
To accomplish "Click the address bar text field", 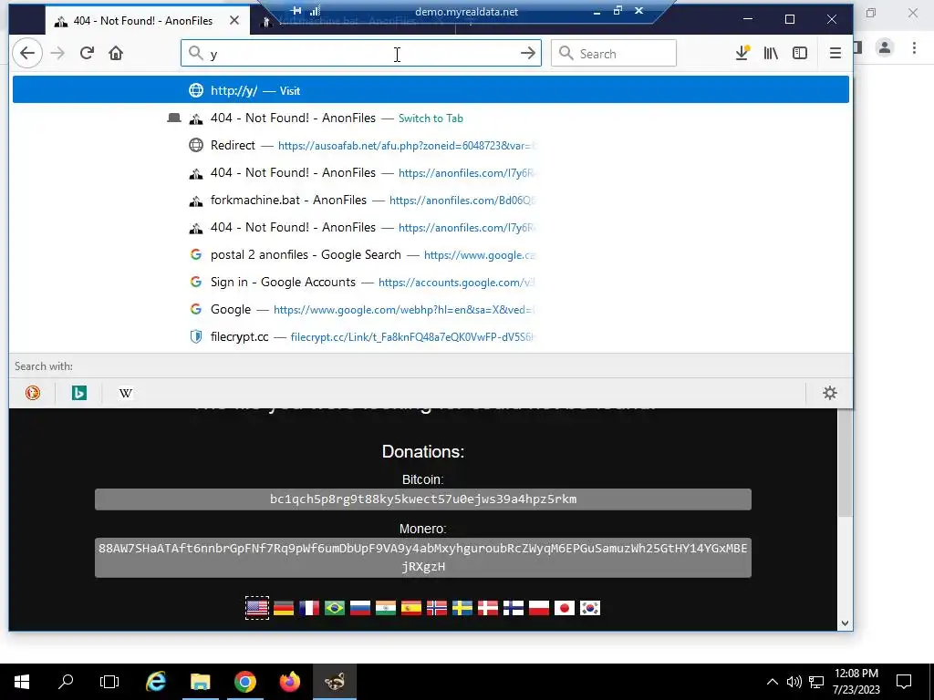I will tap(361, 54).
